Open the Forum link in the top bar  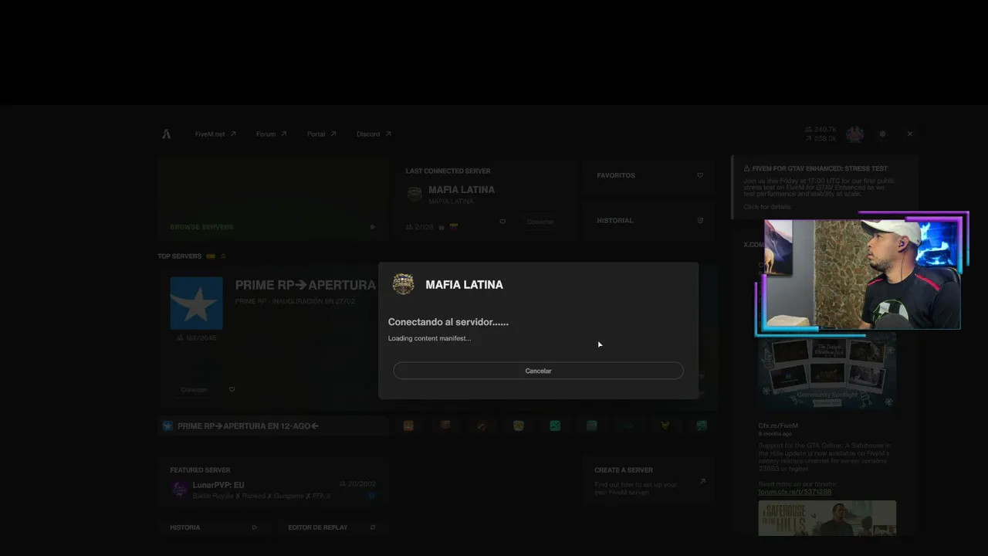coord(271,134)
